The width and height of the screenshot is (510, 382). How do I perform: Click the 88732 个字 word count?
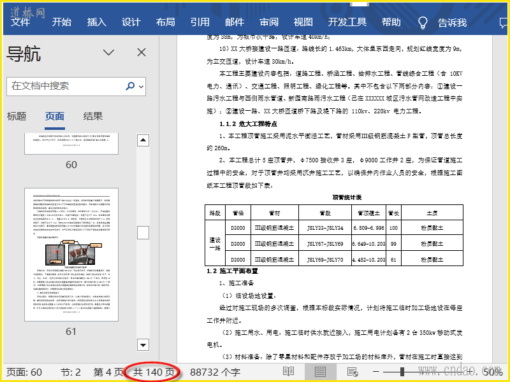click(x=215, y=372)
